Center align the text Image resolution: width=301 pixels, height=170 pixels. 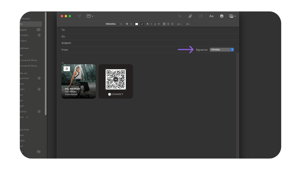(x=168, y=24)
